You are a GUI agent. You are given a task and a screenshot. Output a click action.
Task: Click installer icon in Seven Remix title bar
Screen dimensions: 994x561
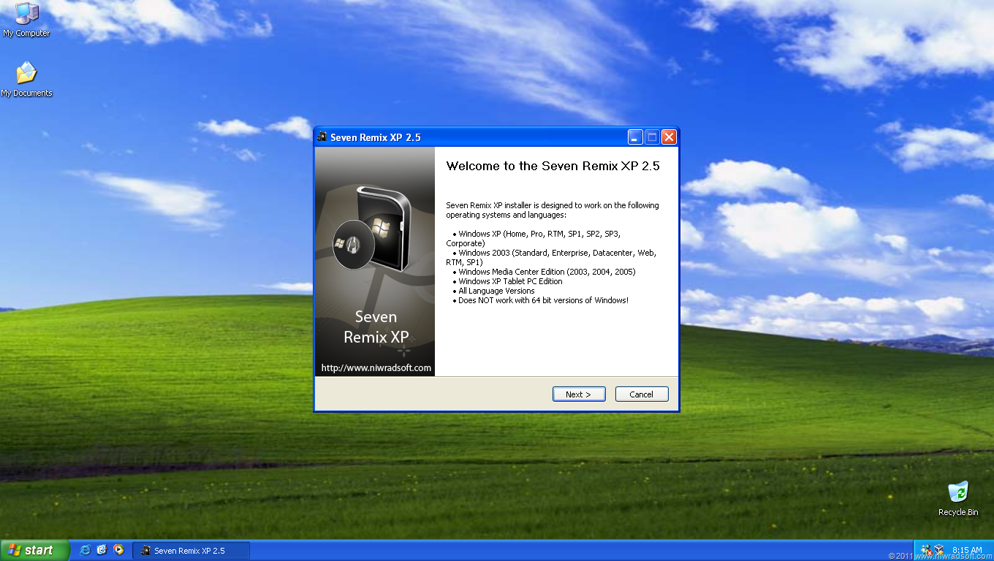(x=322, y=137)
